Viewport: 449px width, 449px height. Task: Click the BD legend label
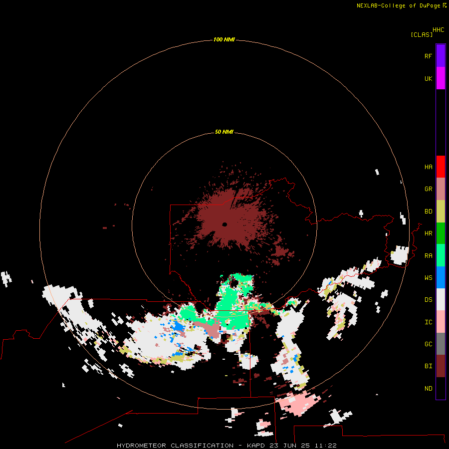(x=428, y=212)
